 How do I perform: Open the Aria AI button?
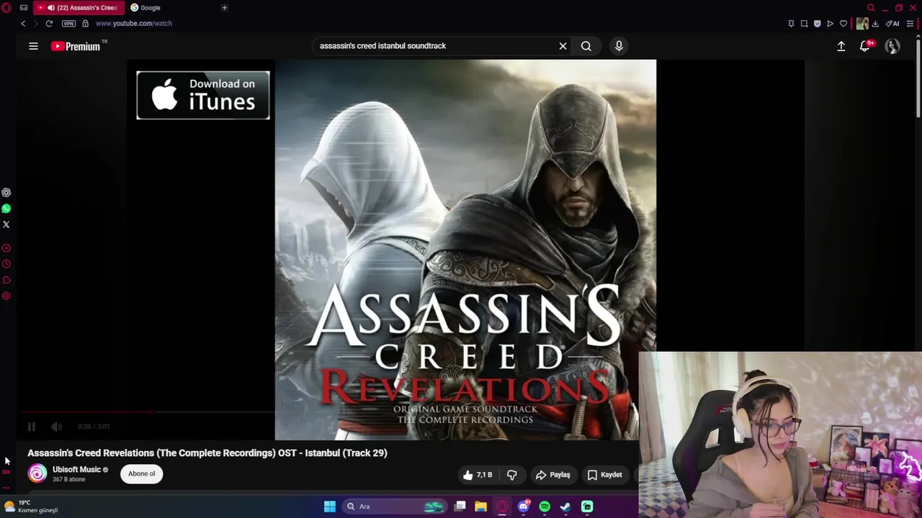pos(892,24)
